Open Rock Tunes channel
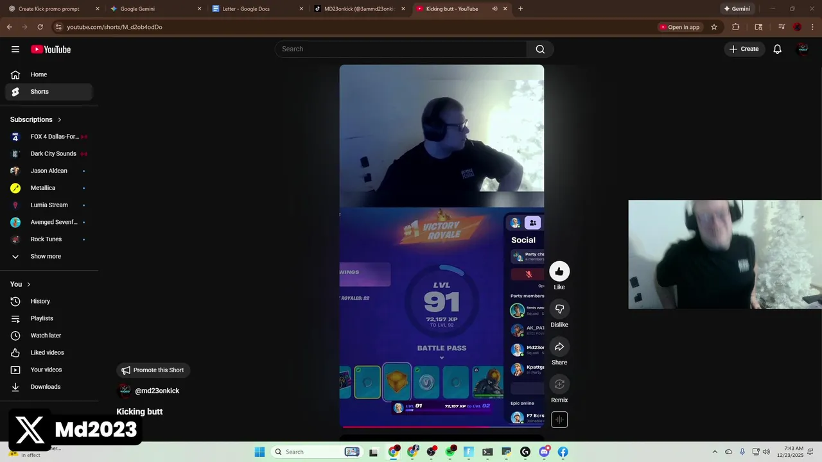Screen dimensions: 822x462 point(48,239)
